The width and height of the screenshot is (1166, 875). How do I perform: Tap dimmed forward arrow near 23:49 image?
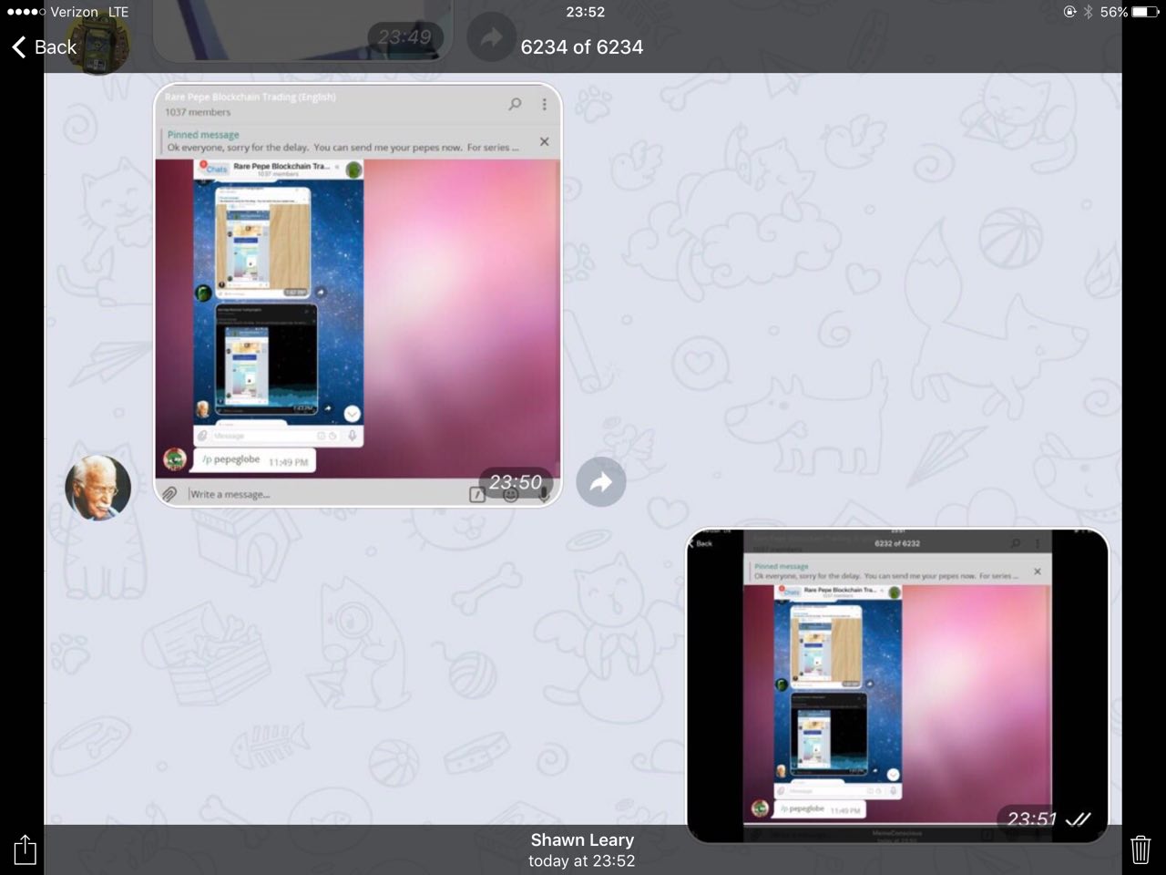click(491, 37)
